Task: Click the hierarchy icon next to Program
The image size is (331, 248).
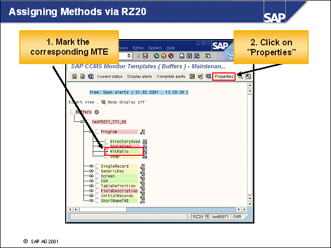Action: (x=143, y=132)
